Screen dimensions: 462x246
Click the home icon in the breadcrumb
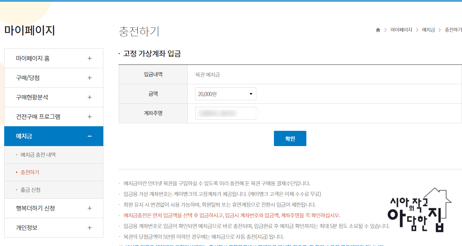(x=378, y=30)
